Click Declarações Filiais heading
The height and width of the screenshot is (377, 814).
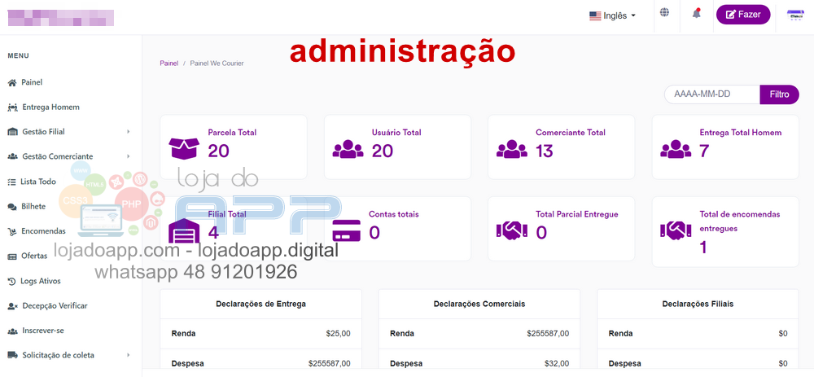[x=698, y=304]
